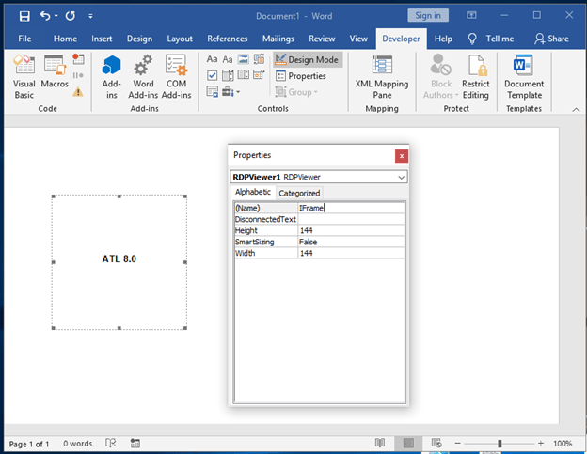Select the Alphabetic tab
Image resolution: width=587 pixels, height=454 pixels.
pyautogui.click(x=253, y=192)
